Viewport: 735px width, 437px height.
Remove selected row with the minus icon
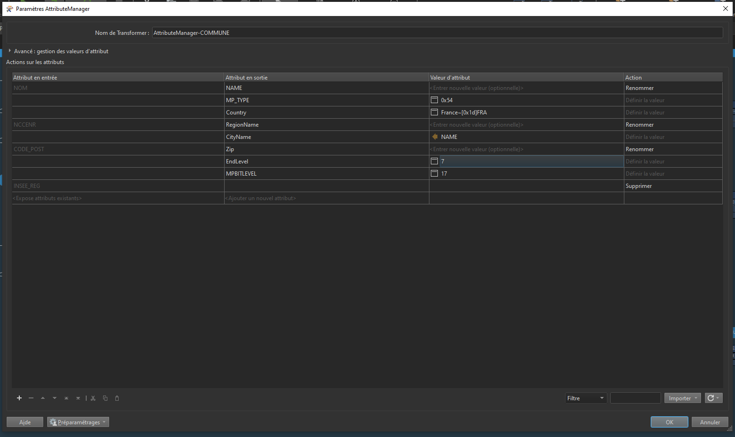click(x=31, y=398)
